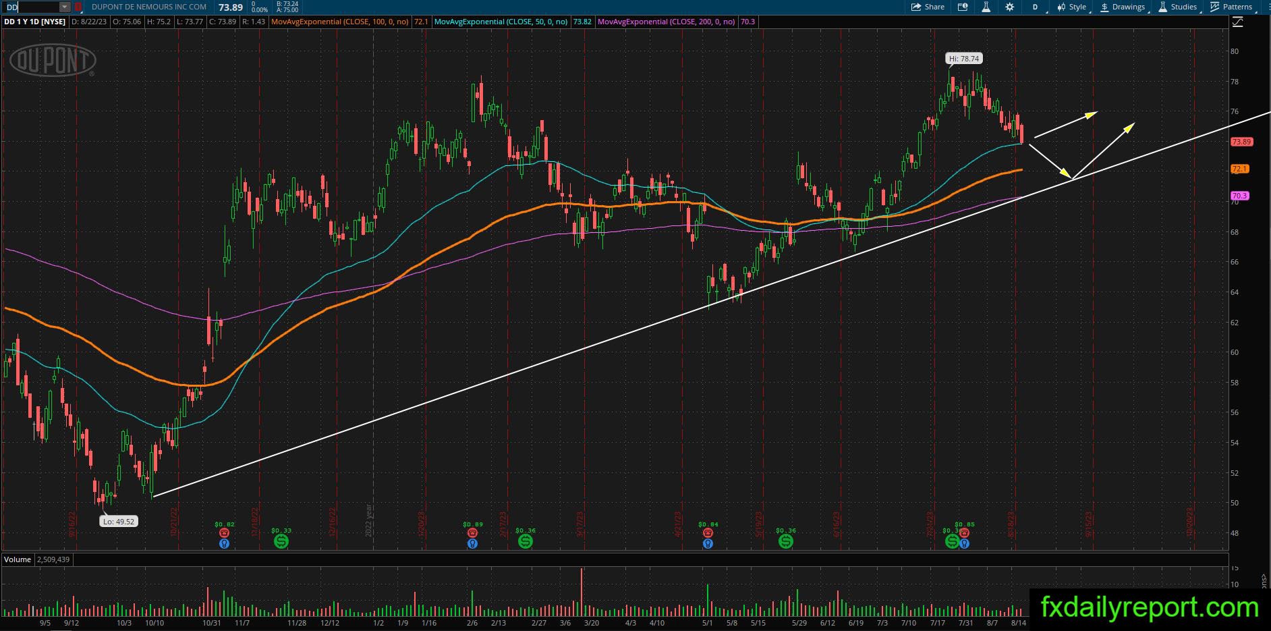
Task: Click the Volume panel label
Action: coord(18,559)
